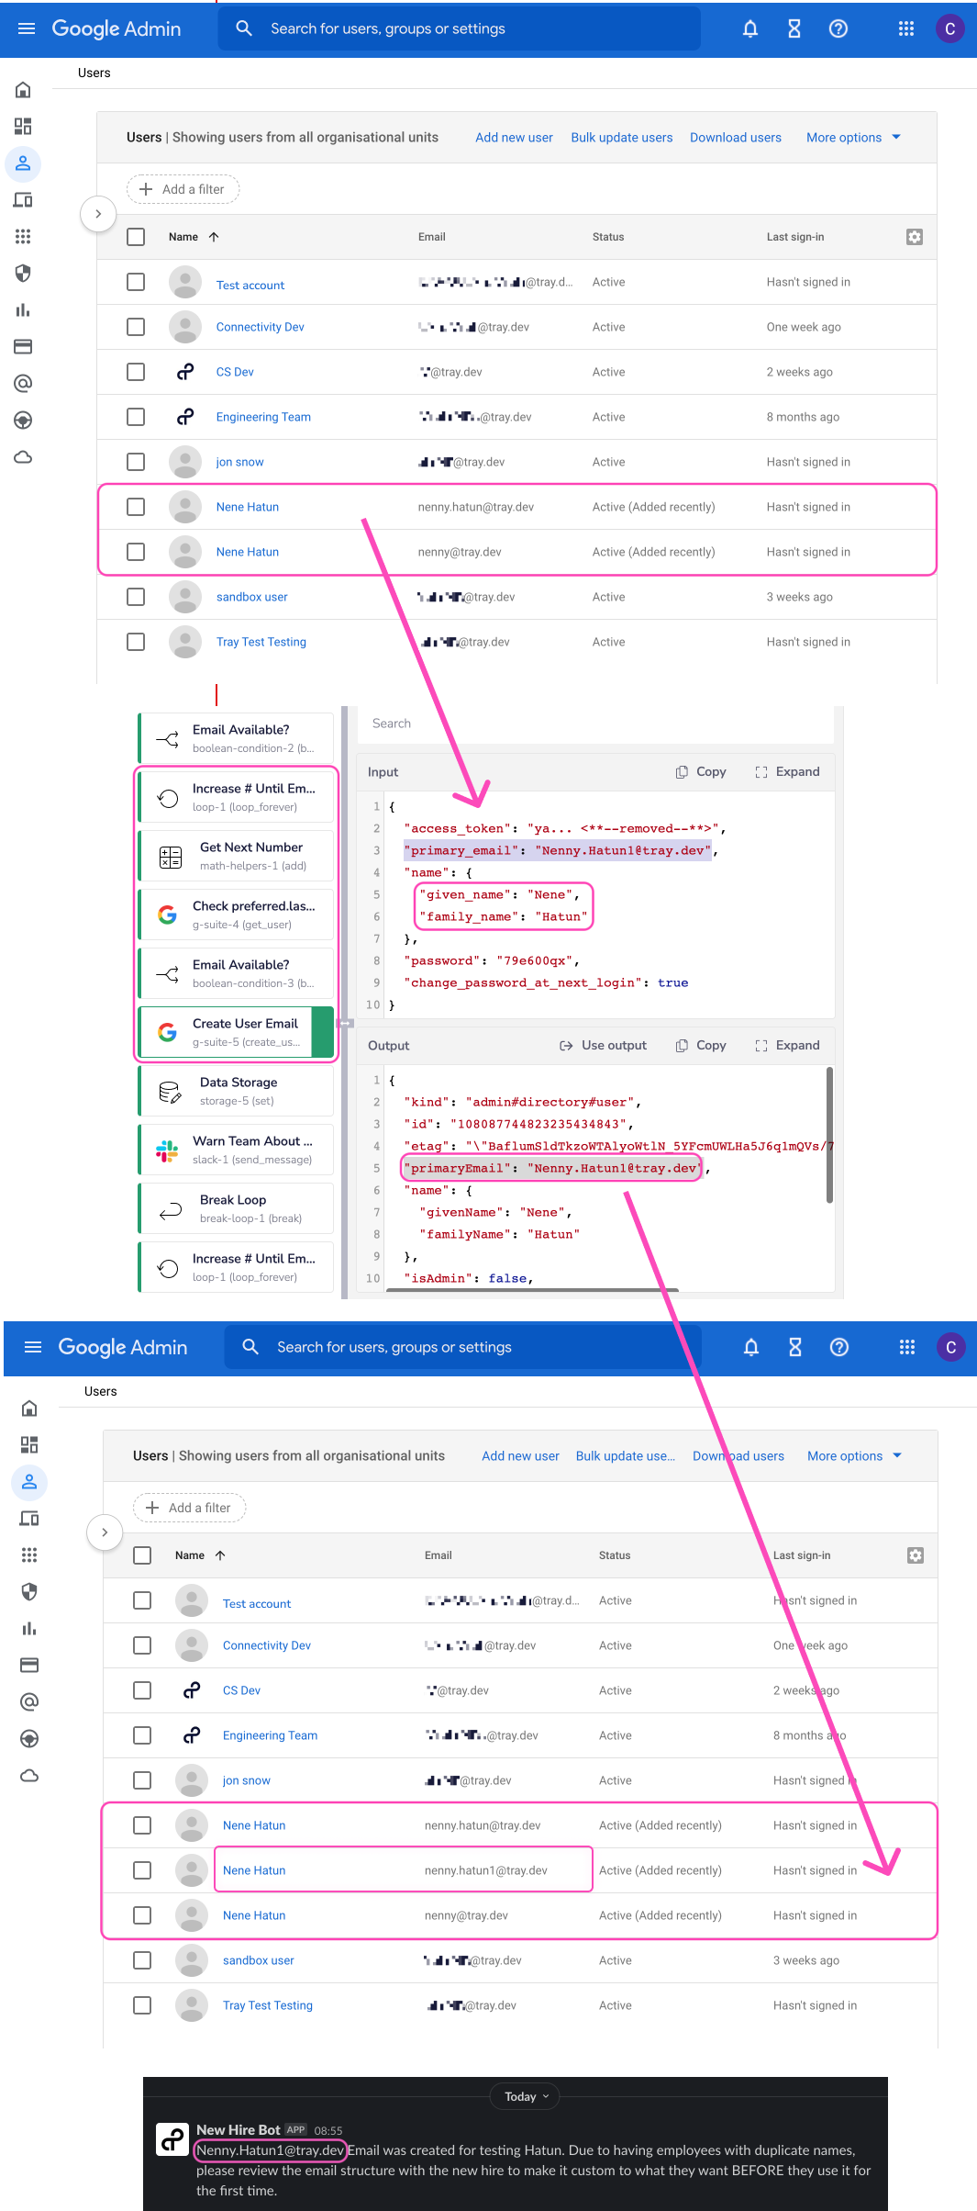This screenshot has height=2211, width=977.
Task: Open cloud storage icon in top admin sidebar
Action: [23, 456]
